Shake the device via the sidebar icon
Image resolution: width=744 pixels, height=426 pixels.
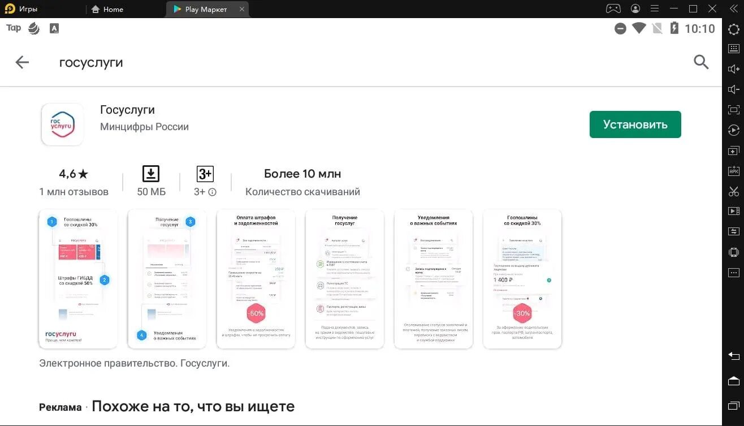tap(733, 252)
